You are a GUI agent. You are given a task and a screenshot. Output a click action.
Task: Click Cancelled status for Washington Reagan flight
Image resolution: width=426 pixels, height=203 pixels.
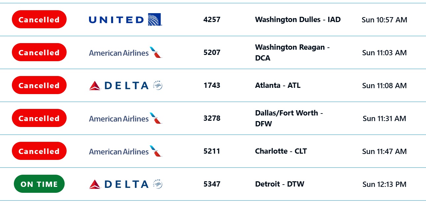39,53
